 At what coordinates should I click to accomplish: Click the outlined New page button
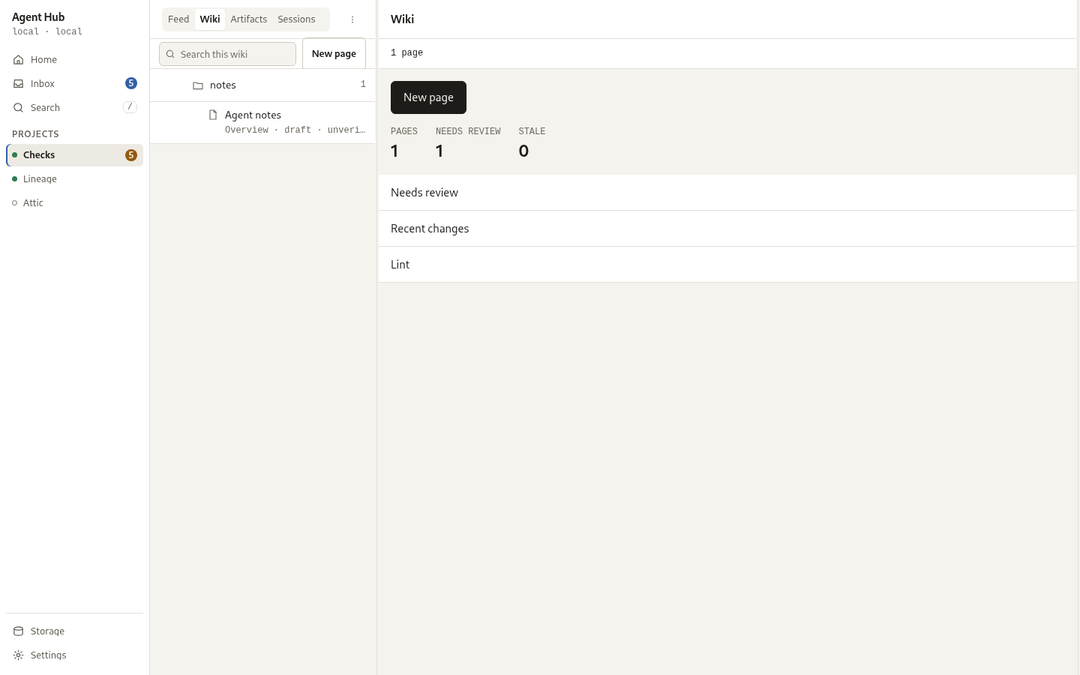tap(334, 54)
